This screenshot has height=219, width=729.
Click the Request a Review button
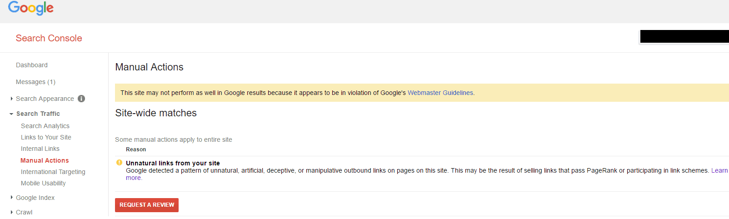click(147, 205)
